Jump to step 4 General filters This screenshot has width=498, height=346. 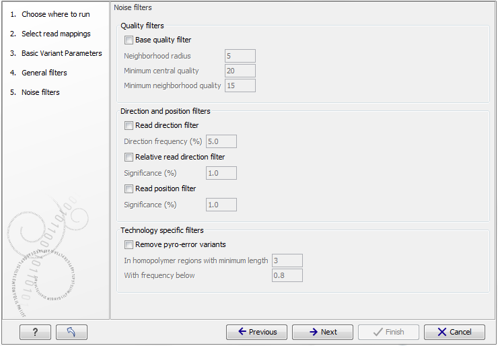coord(44,73)
